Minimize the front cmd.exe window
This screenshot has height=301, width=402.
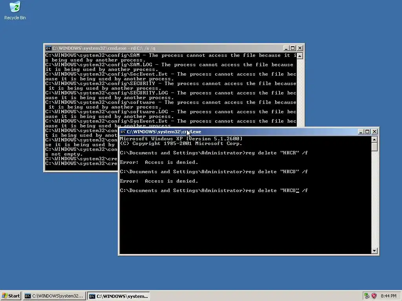pos(361,132)
